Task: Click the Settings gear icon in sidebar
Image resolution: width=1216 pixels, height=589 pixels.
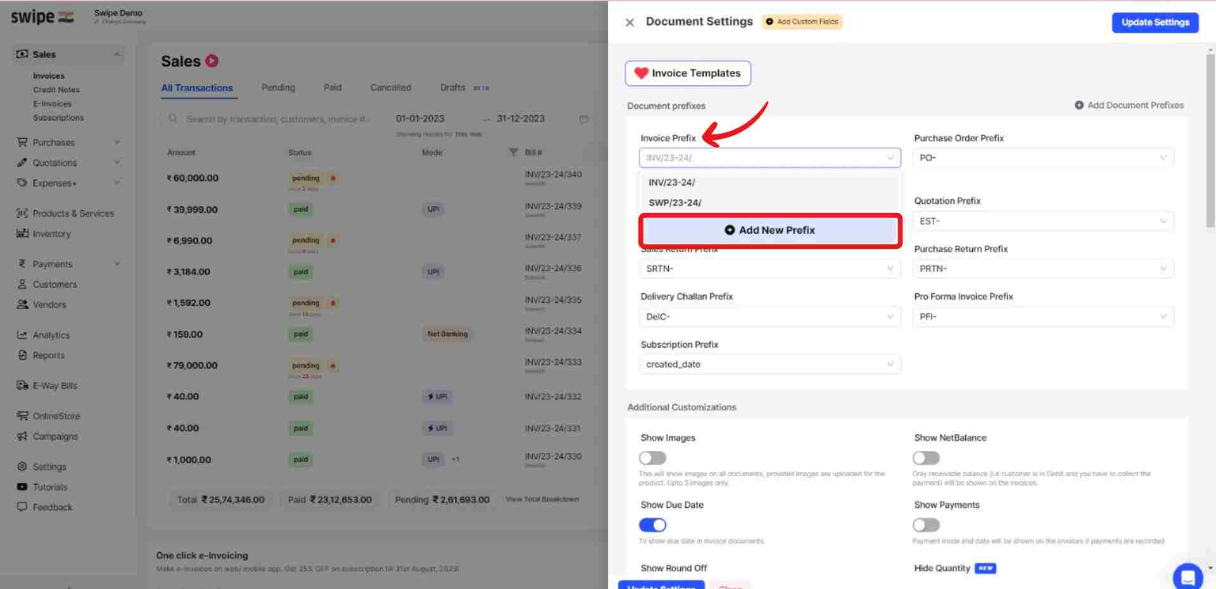Action: [x=22, y=467]
